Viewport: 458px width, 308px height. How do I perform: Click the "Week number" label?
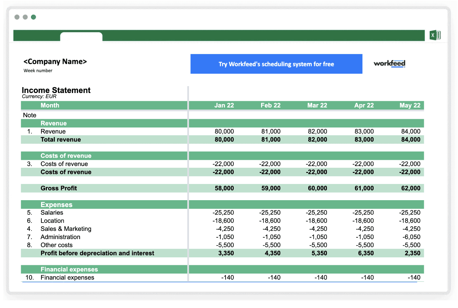pos(38,71)
